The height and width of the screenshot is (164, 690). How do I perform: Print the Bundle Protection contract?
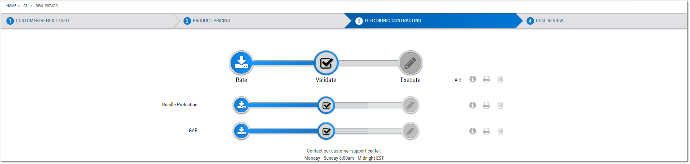click(487, 105)
